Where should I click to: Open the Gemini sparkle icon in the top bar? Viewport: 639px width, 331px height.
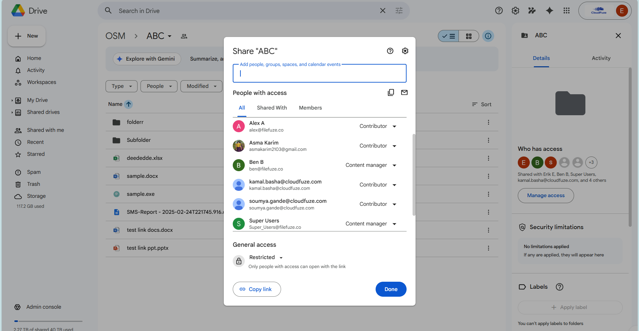click(549, 11)
